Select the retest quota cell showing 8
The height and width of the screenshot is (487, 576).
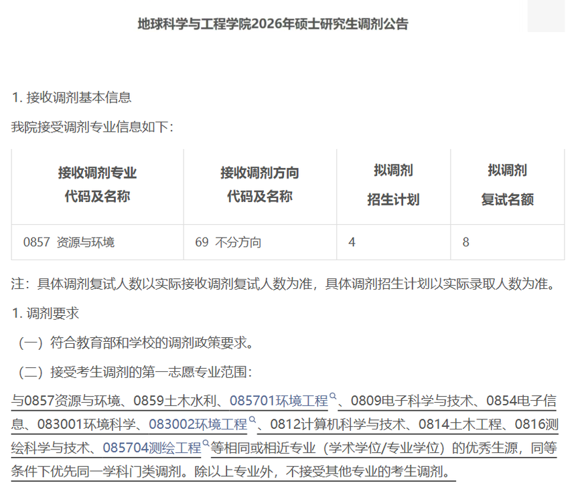coord(466,242)
